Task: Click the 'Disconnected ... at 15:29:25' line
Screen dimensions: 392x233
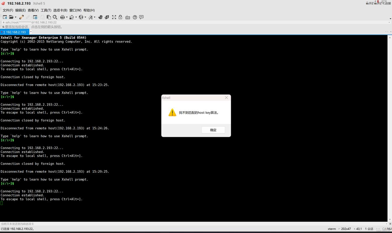Action: pos(55,172)
